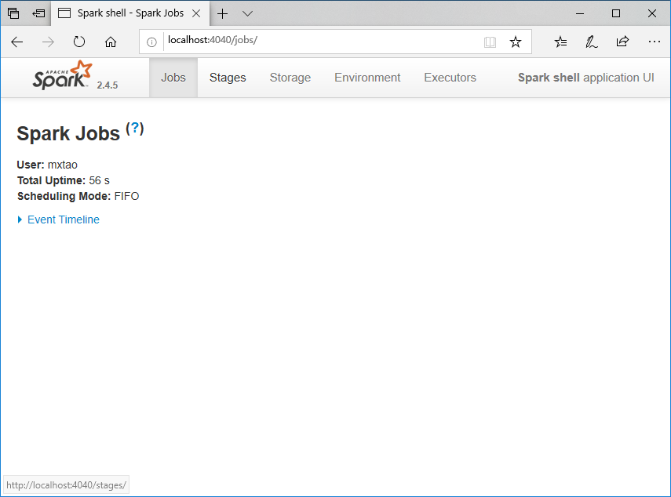Open the Settings and more menu

[654, 42]
